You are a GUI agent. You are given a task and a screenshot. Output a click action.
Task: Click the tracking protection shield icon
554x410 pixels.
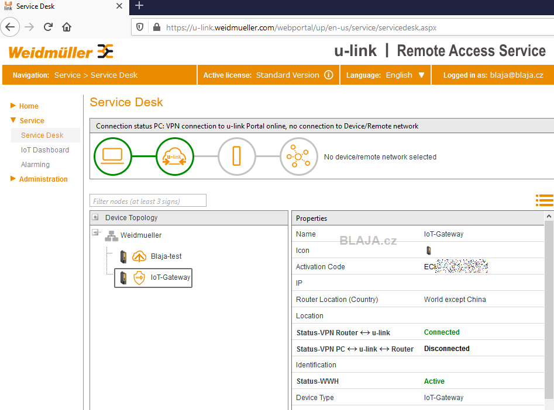tap(140, 27)
